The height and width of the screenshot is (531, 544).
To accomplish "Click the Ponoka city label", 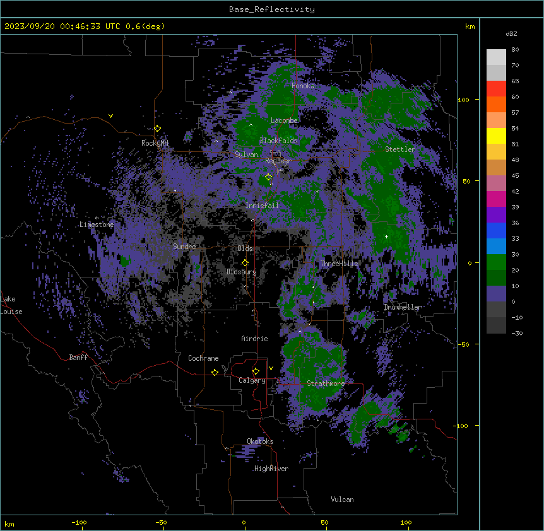I will [x=303, y=86].
